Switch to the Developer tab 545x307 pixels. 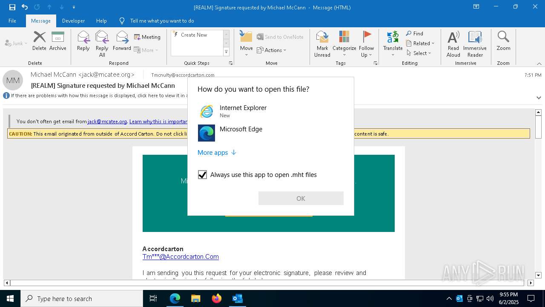pos(73,21)
